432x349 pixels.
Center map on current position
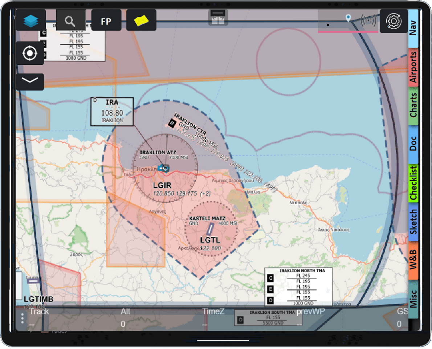pos(30,53)
